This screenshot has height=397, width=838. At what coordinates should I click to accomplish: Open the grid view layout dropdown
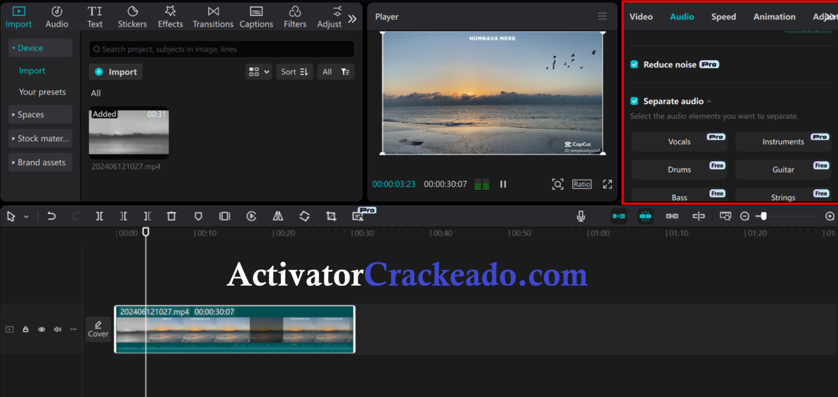coord(259,72)
